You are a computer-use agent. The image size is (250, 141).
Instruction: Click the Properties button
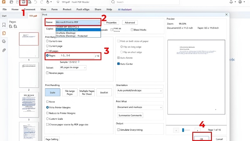coord(112,23)
